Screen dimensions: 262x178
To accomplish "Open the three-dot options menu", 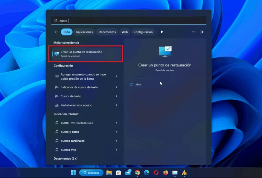I will [x=193, y=32].
